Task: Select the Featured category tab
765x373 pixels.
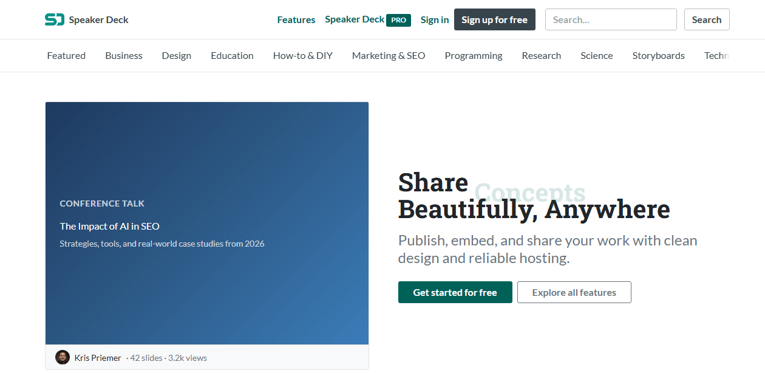Action: 66,55
